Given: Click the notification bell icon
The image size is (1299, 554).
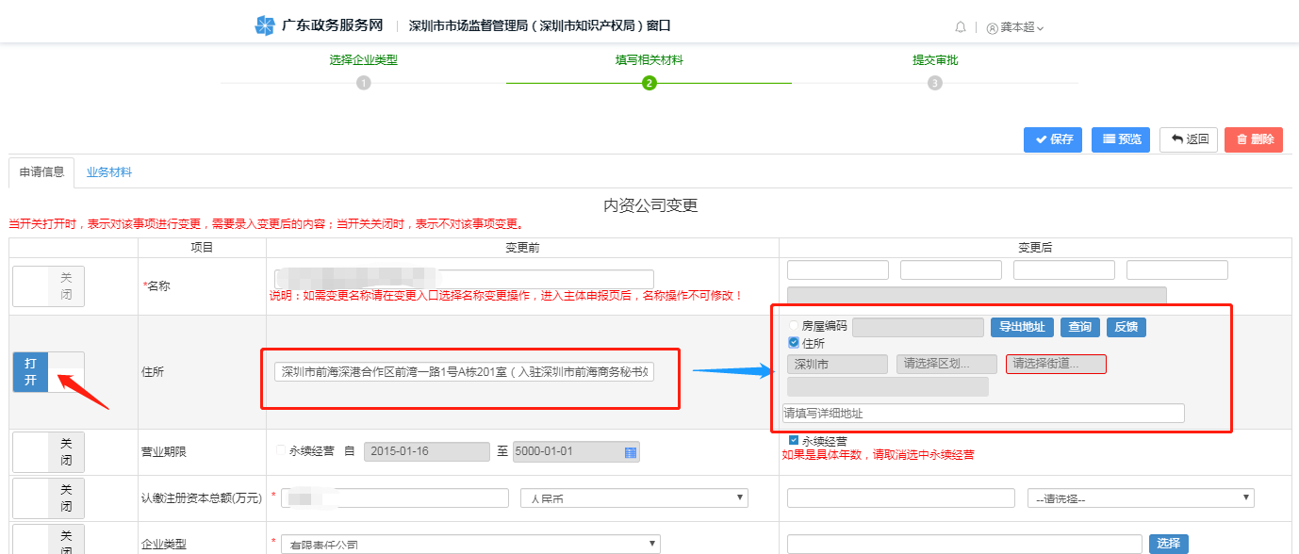Looking at the screenshot, I should 961,27.
